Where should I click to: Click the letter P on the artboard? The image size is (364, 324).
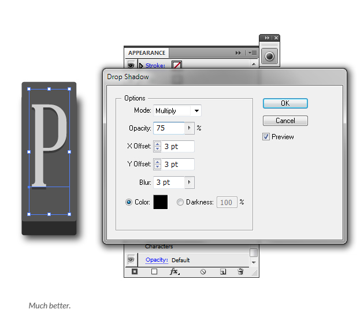pos(49,146)
